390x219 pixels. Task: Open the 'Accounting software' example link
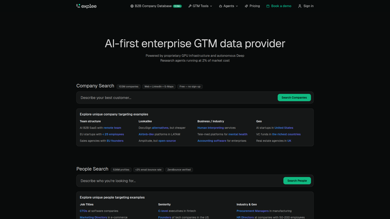(212, 141)
